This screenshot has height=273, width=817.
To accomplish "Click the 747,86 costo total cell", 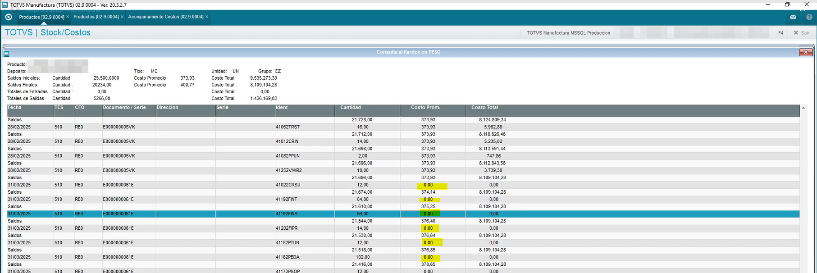I will pyautogui.click(x=494, y=156).
